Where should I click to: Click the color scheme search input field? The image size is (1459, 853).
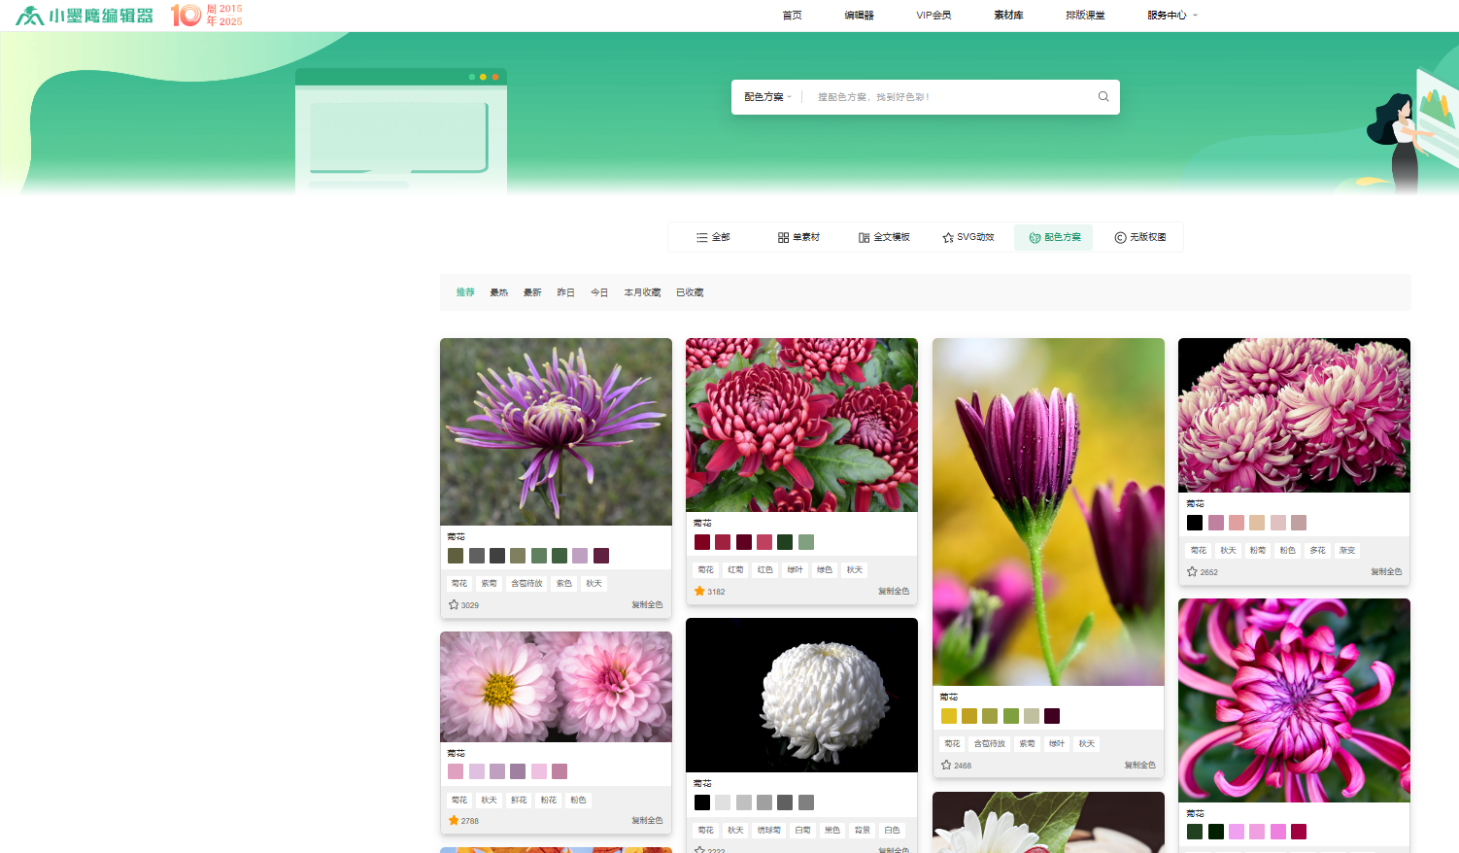(947, 97)
